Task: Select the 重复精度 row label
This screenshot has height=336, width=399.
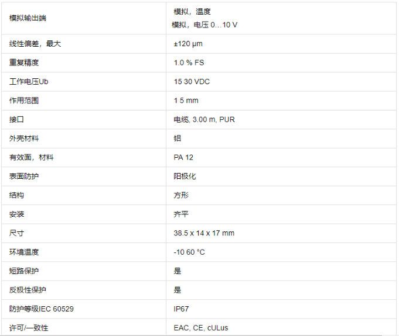Action: pyautogui.click(x=24, y=63)
